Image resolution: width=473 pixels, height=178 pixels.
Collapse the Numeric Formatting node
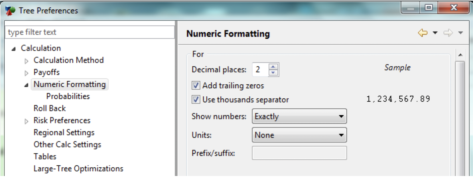click(x=26, y=85)
